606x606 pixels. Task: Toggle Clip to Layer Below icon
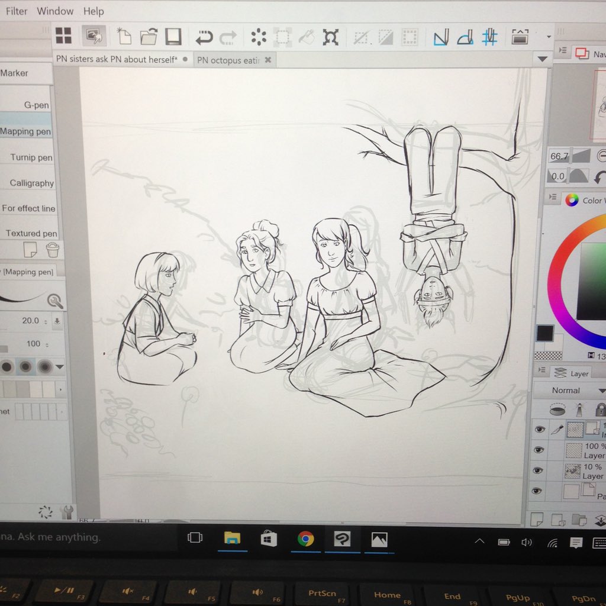point(557,409)
